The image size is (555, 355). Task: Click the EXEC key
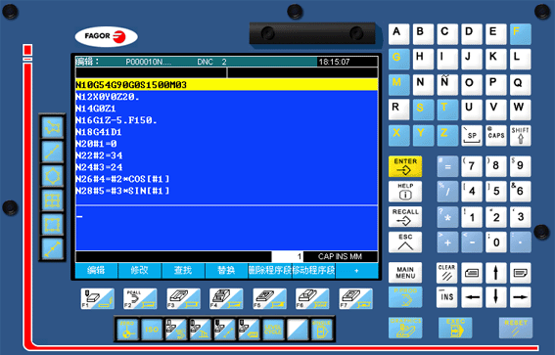pyautogui.click(x=455, y=328)
